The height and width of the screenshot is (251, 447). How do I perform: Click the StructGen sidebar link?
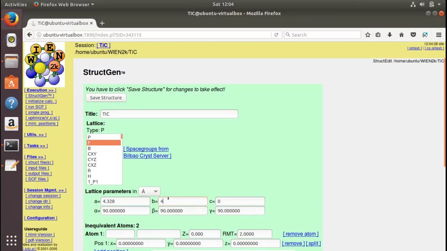(x=40, y=96)
